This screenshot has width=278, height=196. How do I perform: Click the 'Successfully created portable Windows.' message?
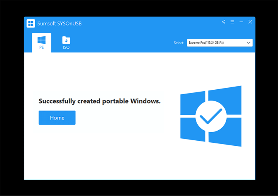coord(100,101)
